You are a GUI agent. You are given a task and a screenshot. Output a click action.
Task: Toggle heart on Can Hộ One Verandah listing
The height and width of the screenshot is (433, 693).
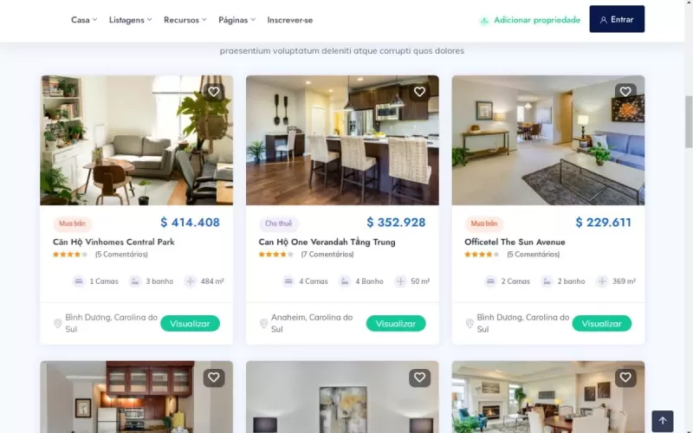pyautogui.click(x=419, y=92)
